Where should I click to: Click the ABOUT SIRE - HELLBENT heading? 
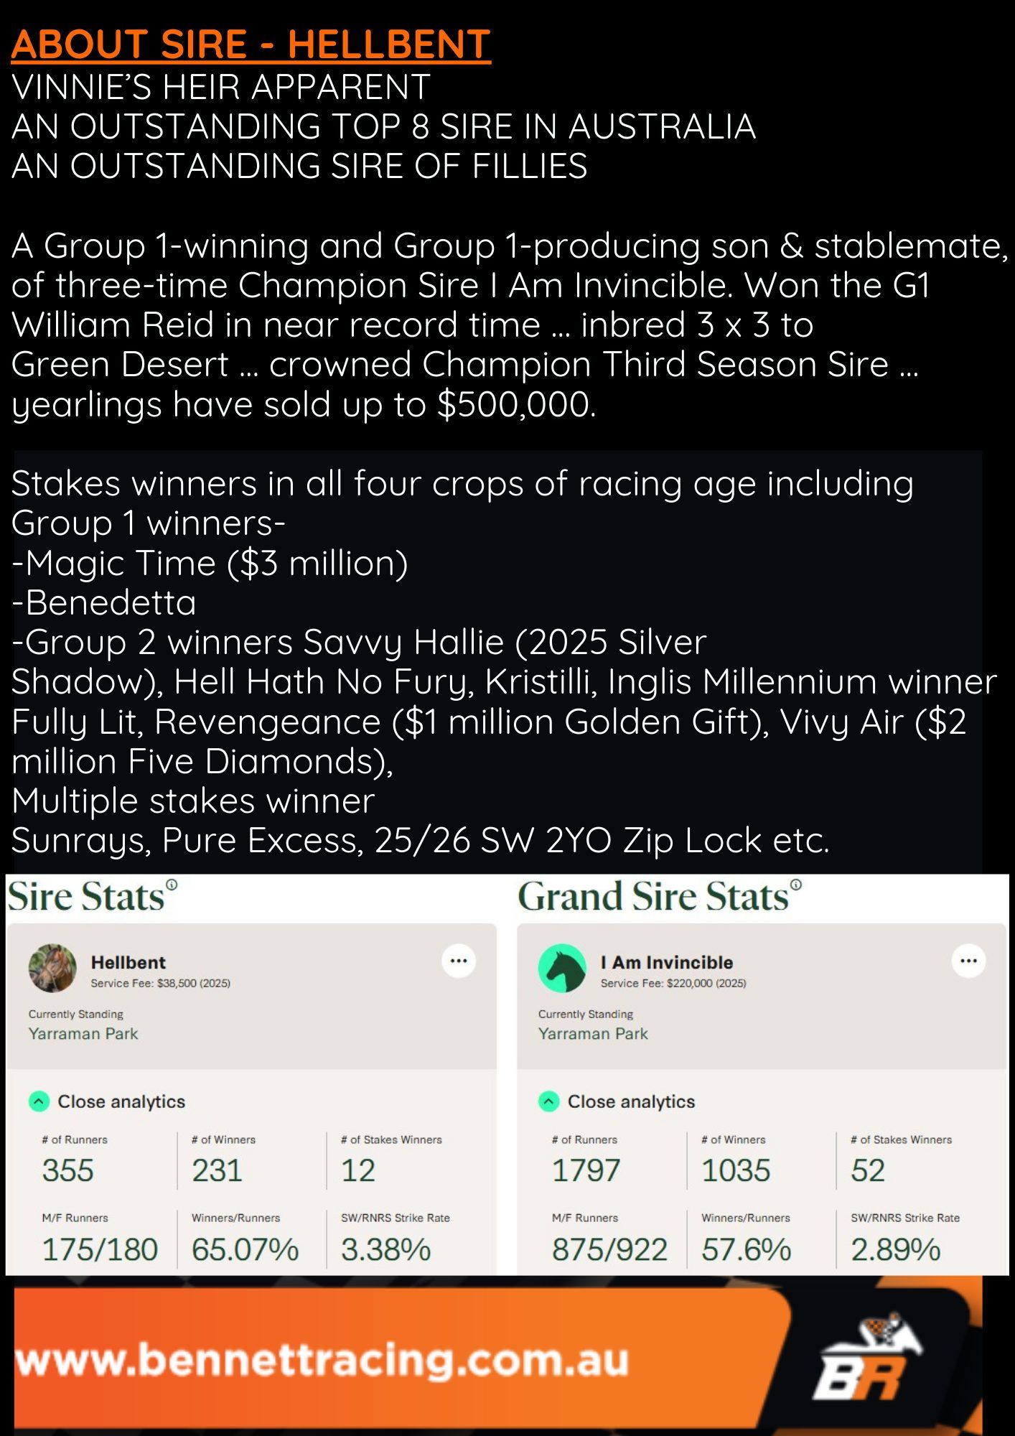[251, 45]
